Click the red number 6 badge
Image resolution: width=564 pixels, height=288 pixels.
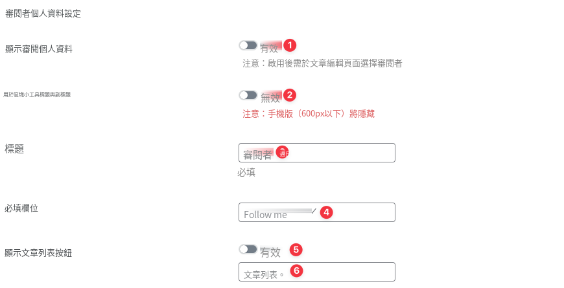(296, 271)
